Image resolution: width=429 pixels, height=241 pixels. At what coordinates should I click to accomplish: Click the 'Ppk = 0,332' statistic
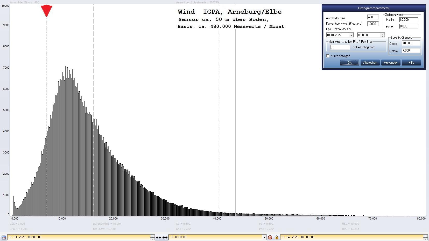click(x=266, y=229)
